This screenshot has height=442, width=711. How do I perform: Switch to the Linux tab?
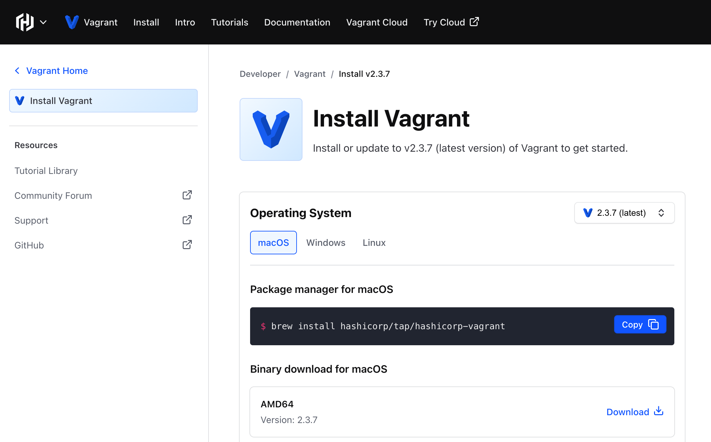(374, 243)
